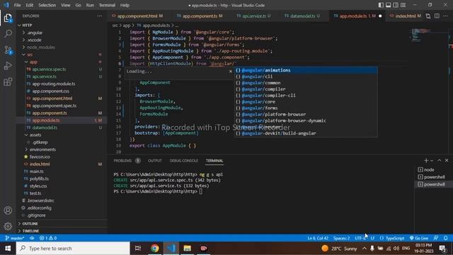Open the Accounts menu icon

point(8,210)
